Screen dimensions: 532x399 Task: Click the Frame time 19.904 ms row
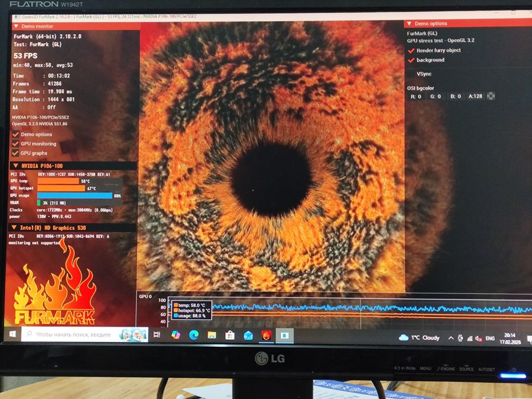pos(42,91)
